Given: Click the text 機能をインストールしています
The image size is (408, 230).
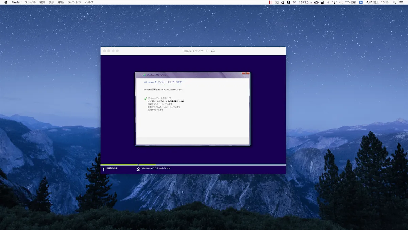Looking at the screenshot, I should [x=160, y=104].
